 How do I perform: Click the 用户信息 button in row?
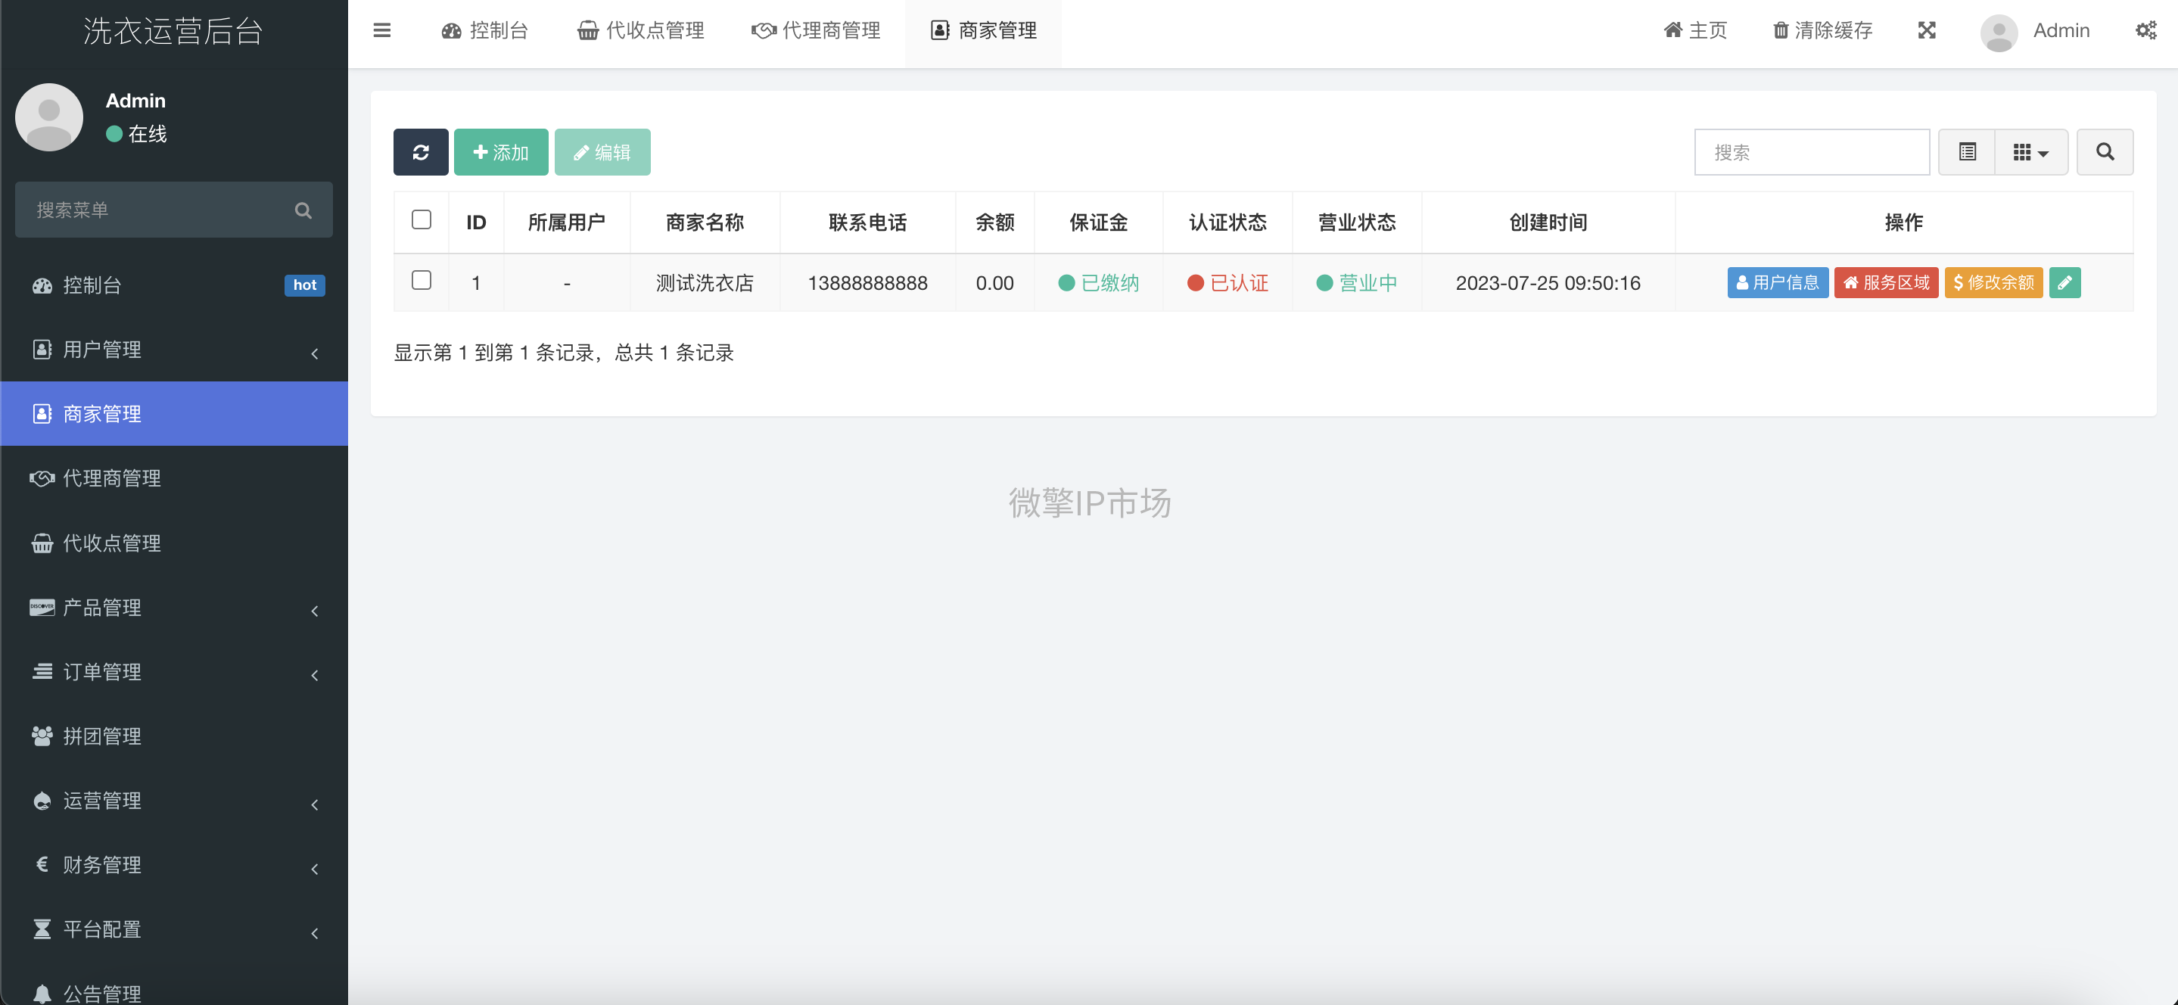pos(1777,282)
